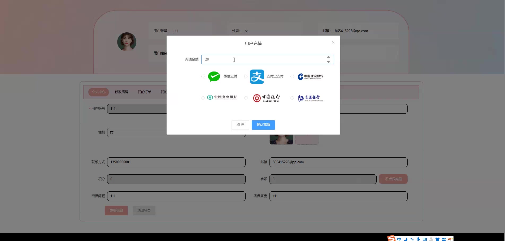Screen dimensions: 505x241
Task: Click the microphone voice input icon
Action: click(418, 239)
